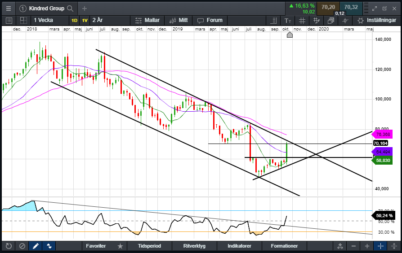This screenshot has height=253, width=402.
Task: Click the favorites star icon
Action: (120, 246)
